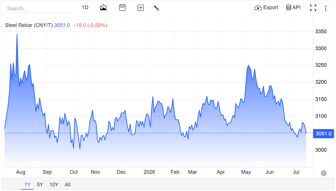
Task: Open the chart type icon
Action: pyautogui.click(x=103, y=8)
